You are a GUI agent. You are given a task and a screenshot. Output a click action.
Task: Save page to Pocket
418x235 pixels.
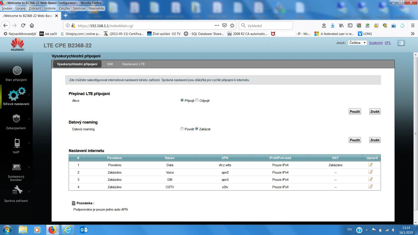225,25
